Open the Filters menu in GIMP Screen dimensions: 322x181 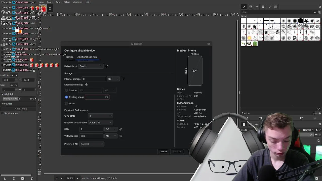pyautogui.click(x=67, y=2)
